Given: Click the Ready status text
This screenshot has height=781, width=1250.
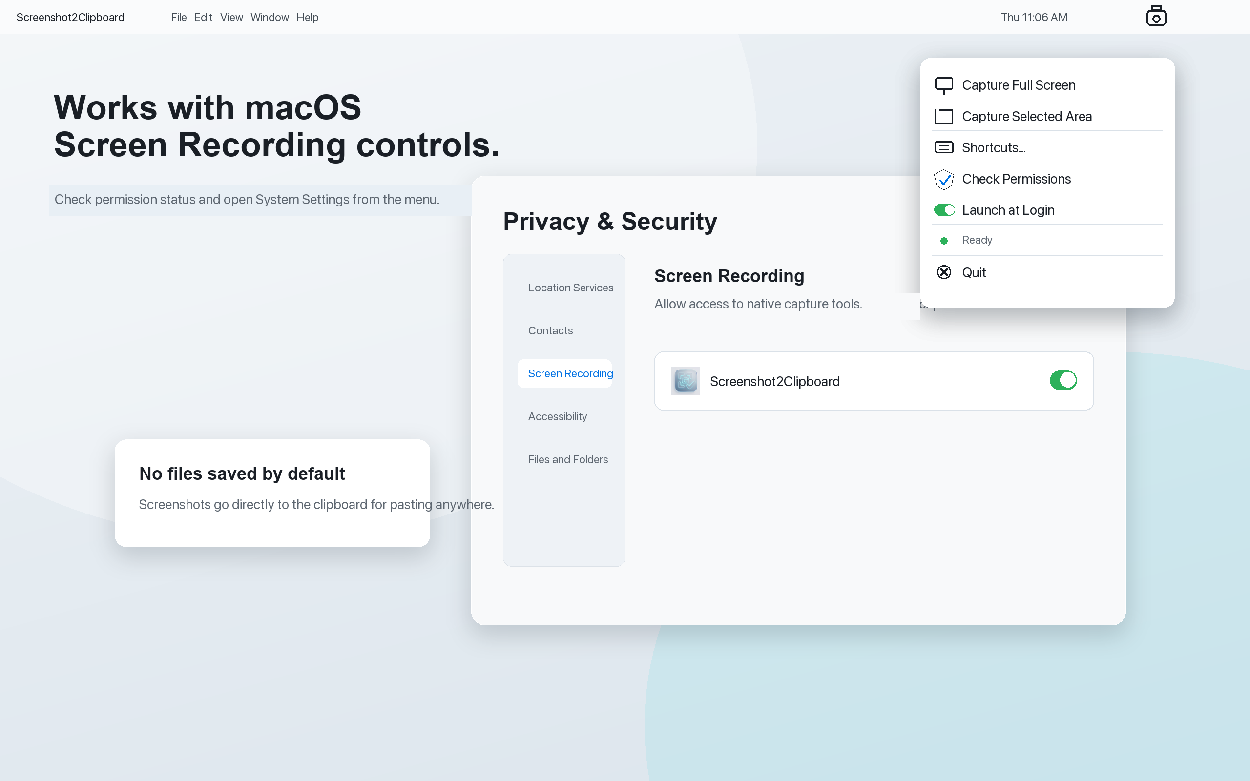Looking at the screenshot, I should pyautogui.click(x=977, y=240).
